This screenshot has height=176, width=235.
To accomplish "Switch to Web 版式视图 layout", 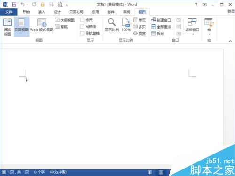I will point(41,25).
